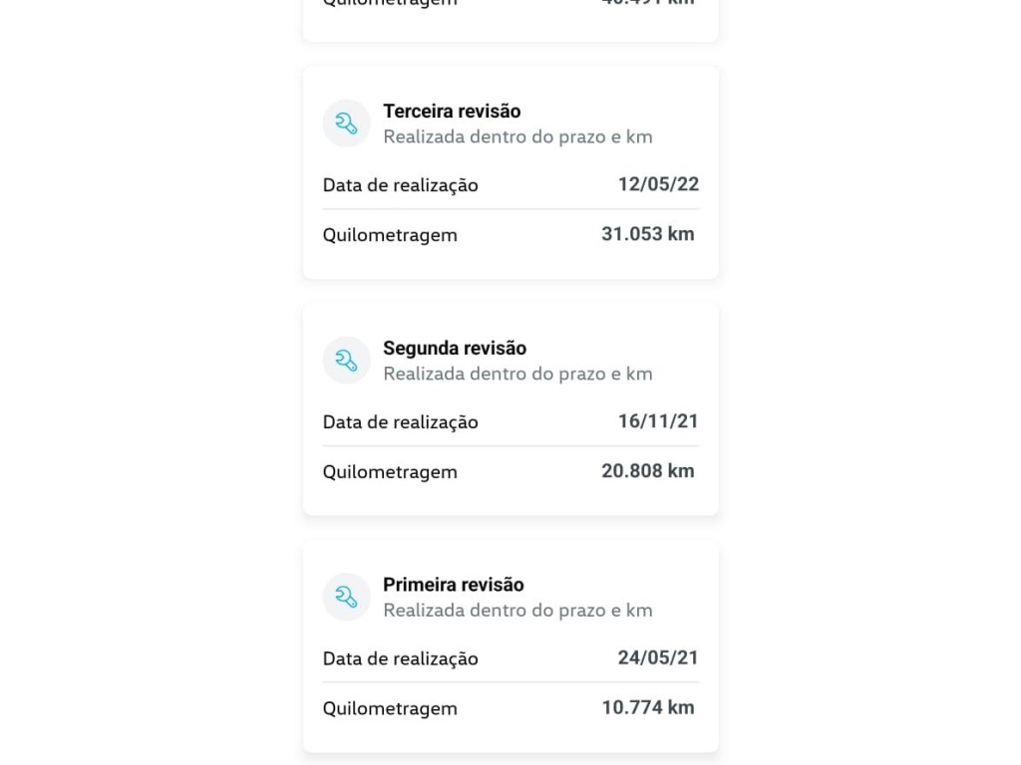Click the 20.808 km mileage value
This screenshot has height=765, width=1021.
[648, 471]
